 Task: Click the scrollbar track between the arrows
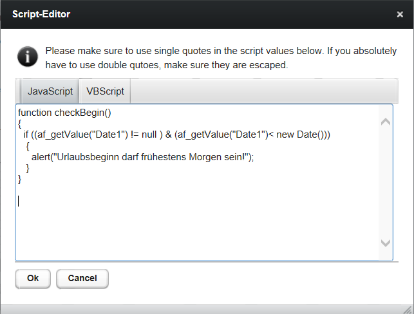coord(386,182)
